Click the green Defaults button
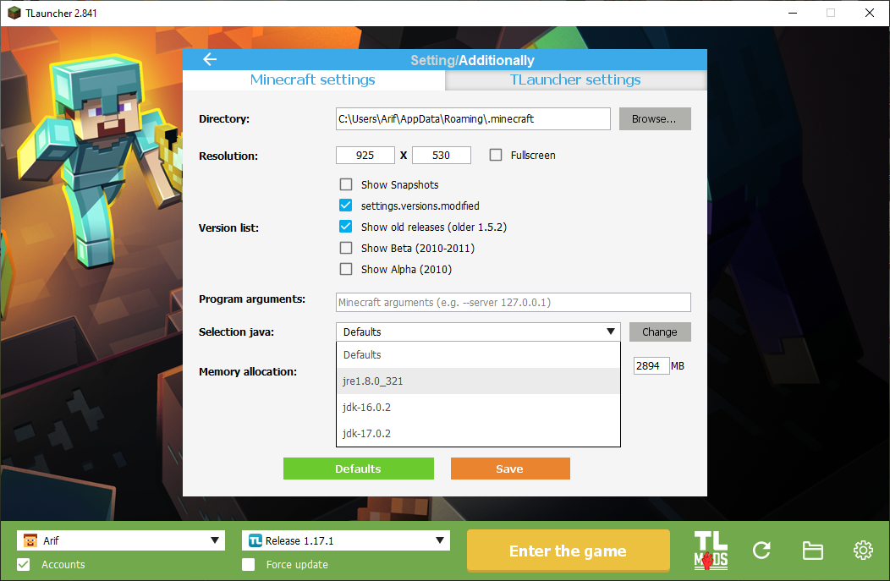The image size is (890, 581). click(358, 469)
